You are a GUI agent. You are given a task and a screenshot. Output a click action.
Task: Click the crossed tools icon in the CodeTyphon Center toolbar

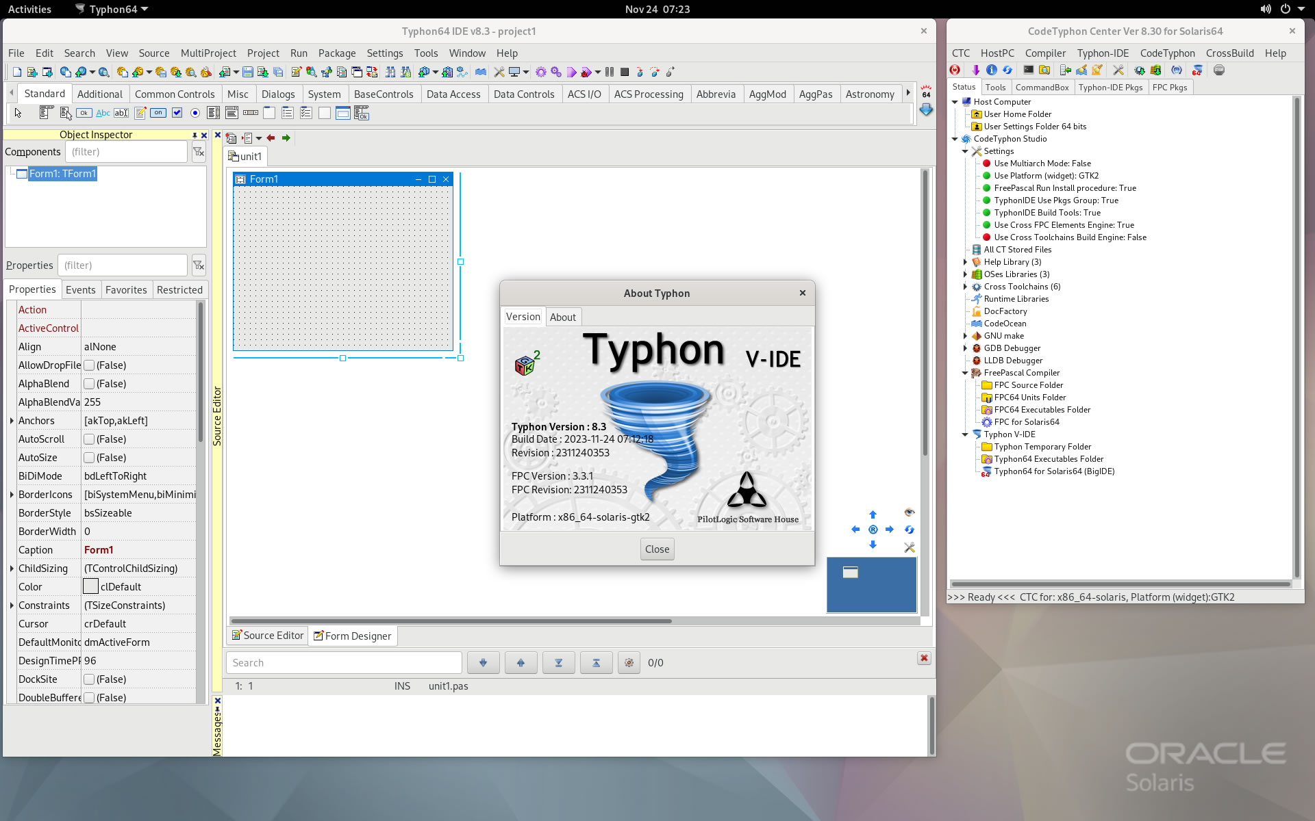[x=1118, y=70]
